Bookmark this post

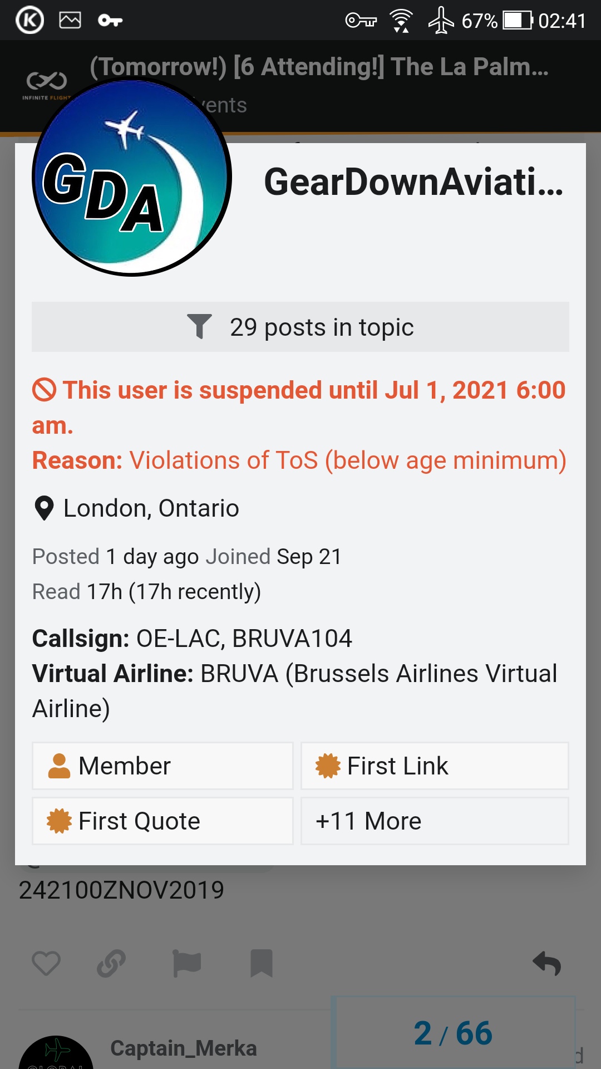tap(261, 963)
